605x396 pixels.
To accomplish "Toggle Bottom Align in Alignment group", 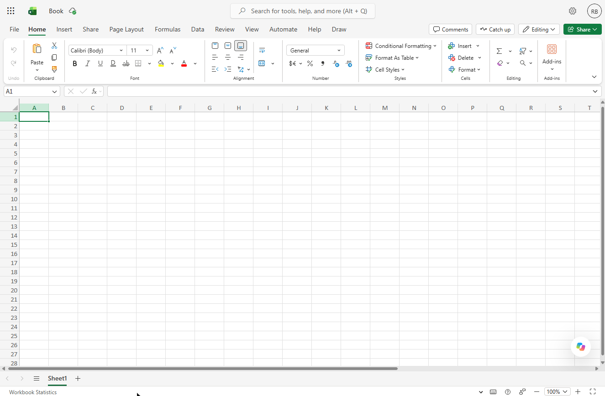I will (241, 46).
